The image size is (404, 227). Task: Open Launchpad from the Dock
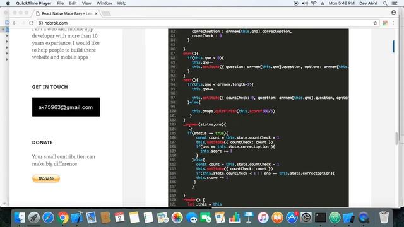pos(33,218)
